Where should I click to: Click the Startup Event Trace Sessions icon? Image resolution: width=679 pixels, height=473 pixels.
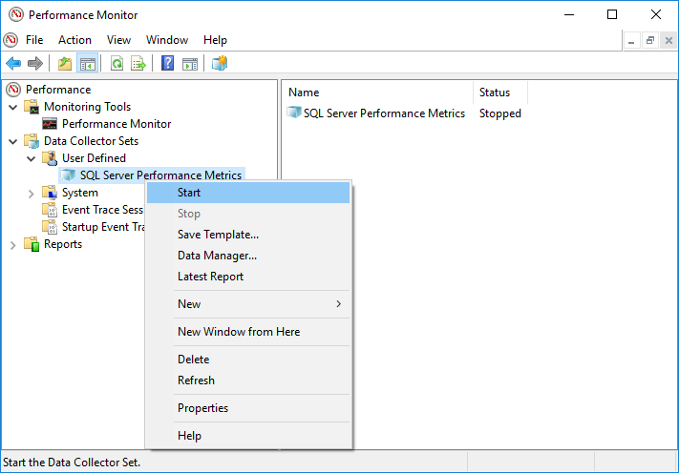tap(50, 227)
